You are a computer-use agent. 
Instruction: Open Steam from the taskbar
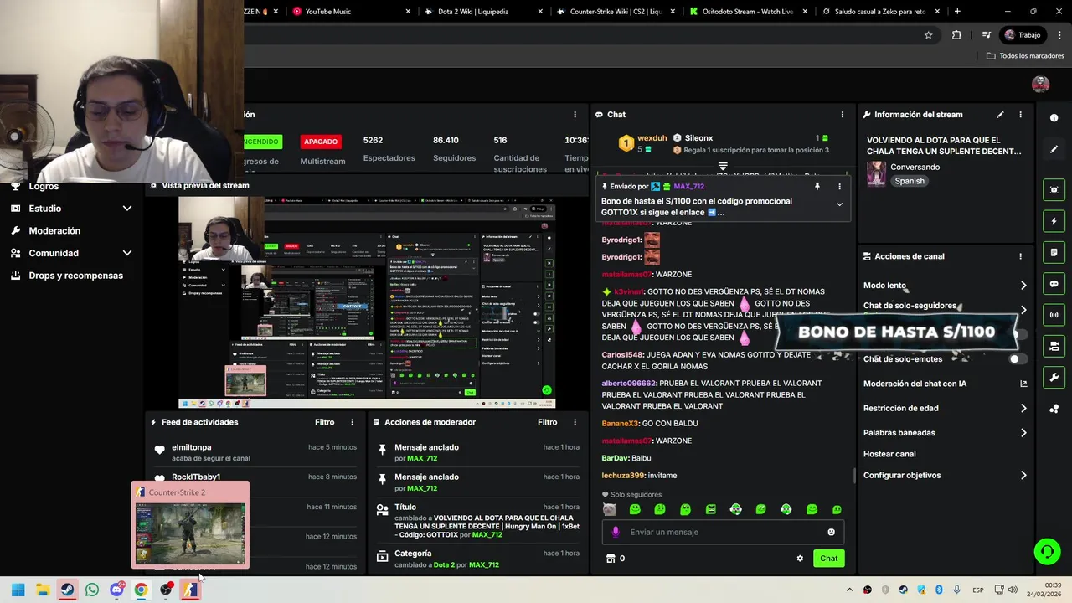67,590
